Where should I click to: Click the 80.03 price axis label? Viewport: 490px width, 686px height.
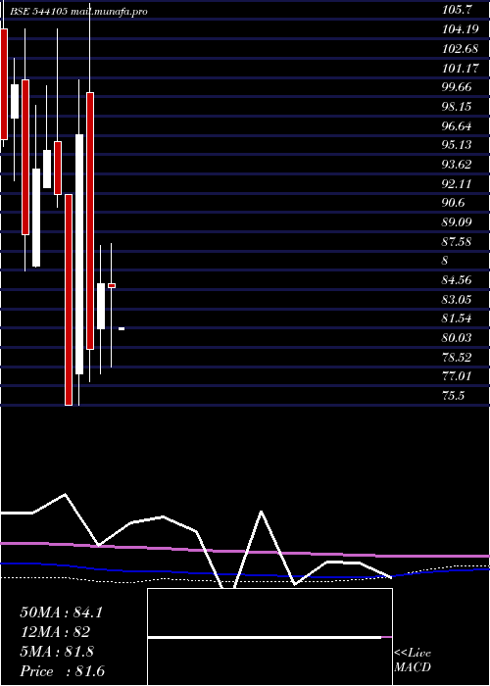[457, 338]
